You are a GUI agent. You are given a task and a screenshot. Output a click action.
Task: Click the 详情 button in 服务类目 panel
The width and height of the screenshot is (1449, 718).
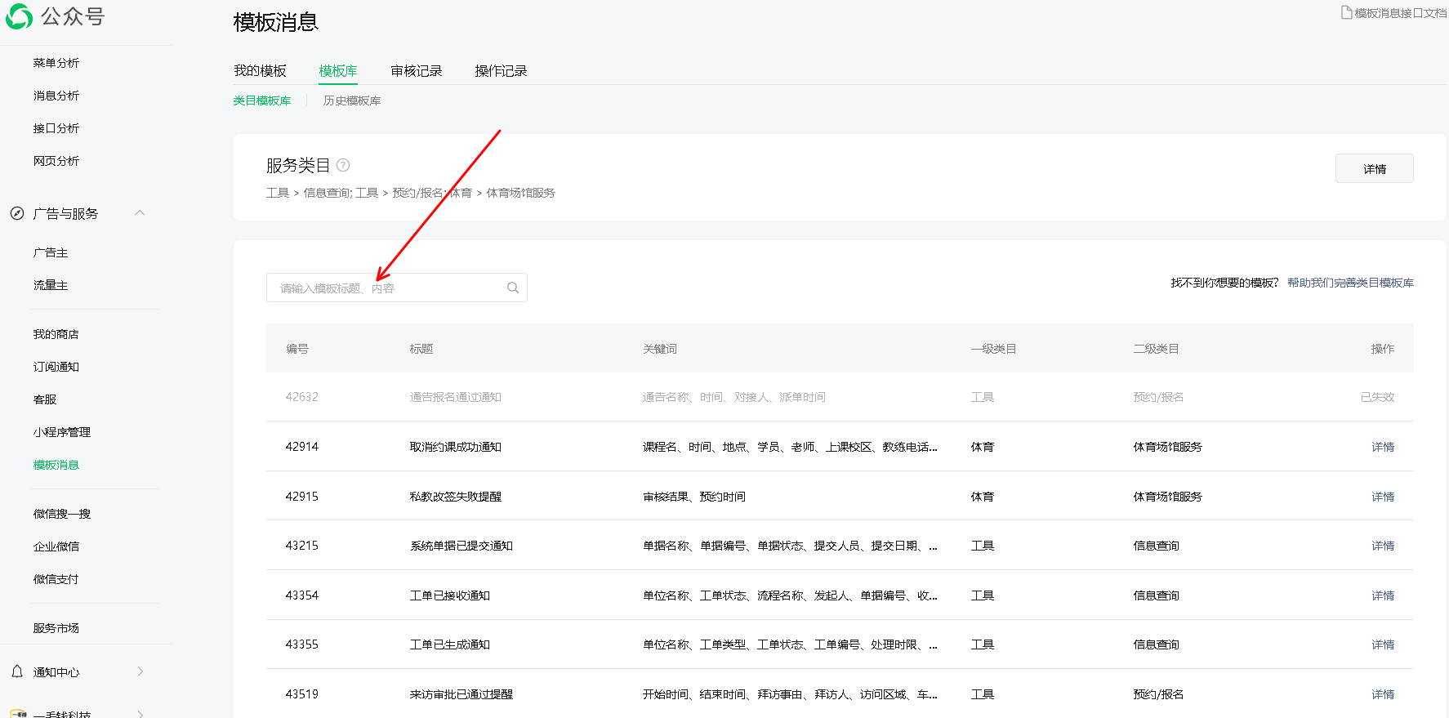1375,168
